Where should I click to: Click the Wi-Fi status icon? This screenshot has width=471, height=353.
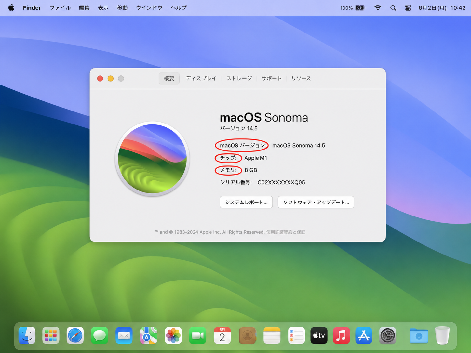(378, 8)
